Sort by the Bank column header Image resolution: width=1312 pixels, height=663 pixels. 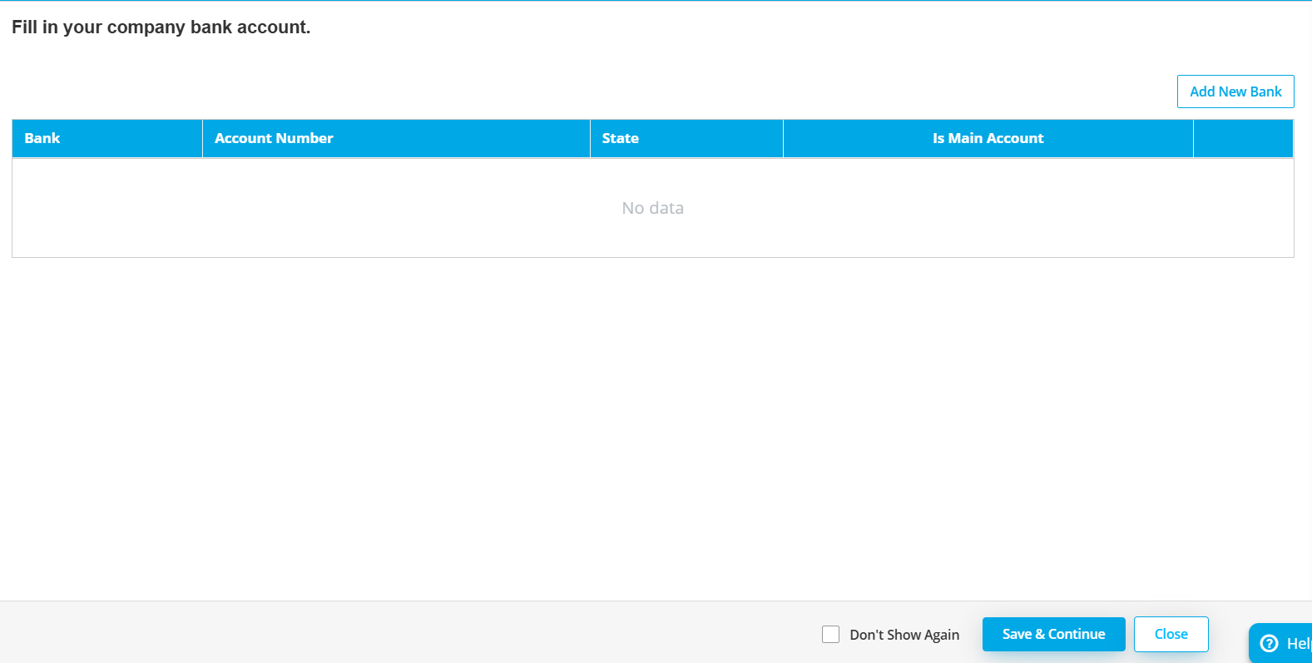(42, 138)
